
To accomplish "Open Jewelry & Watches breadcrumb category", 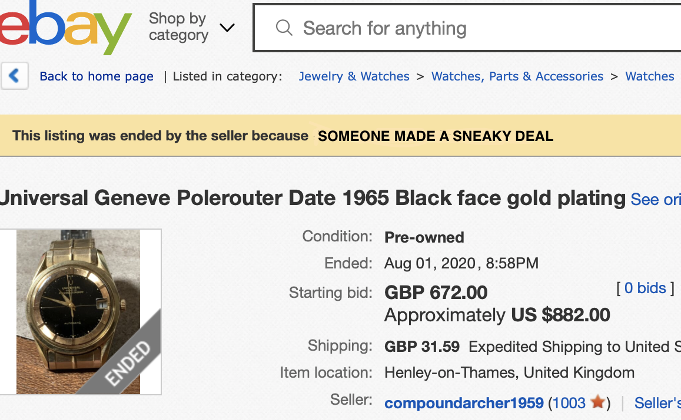I will tap(354, 76).
